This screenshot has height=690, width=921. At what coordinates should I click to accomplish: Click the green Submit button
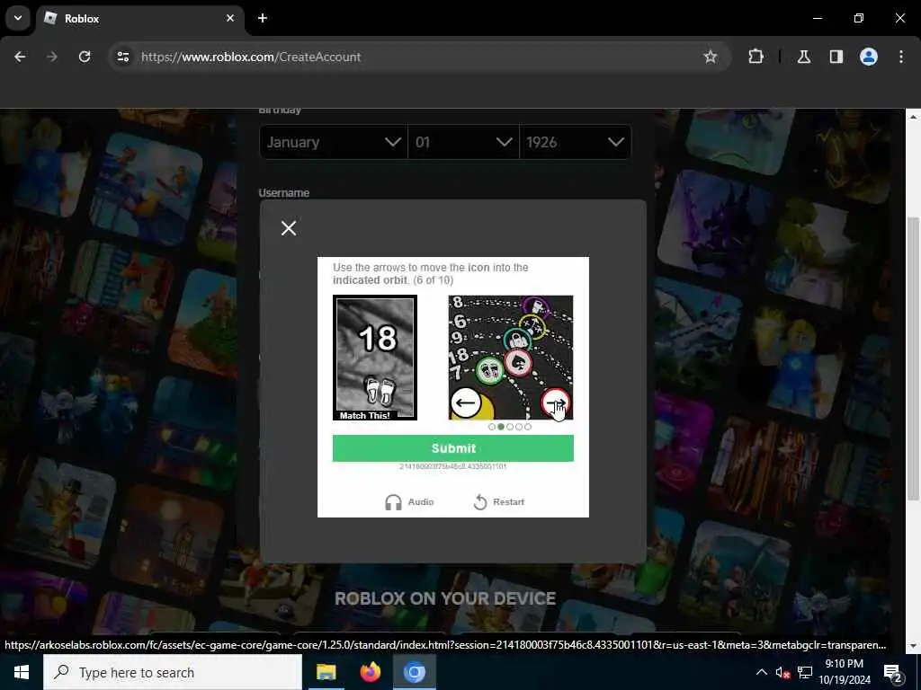click(453, 448)
